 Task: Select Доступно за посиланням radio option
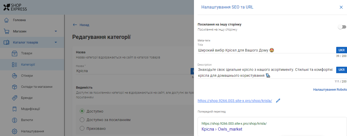pyautogui.click(x=82, y=120)
